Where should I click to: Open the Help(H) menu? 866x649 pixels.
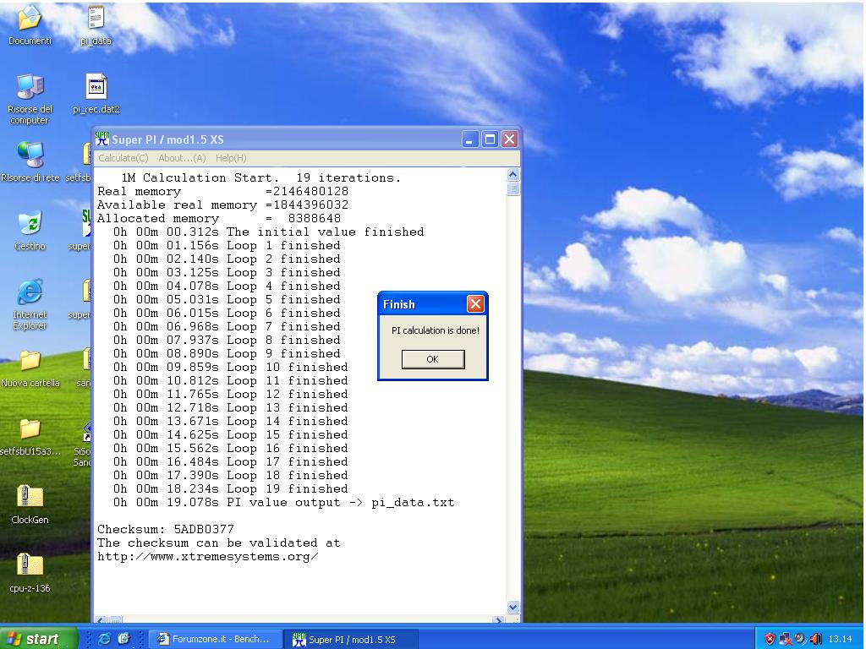click(x=231, y=158)
